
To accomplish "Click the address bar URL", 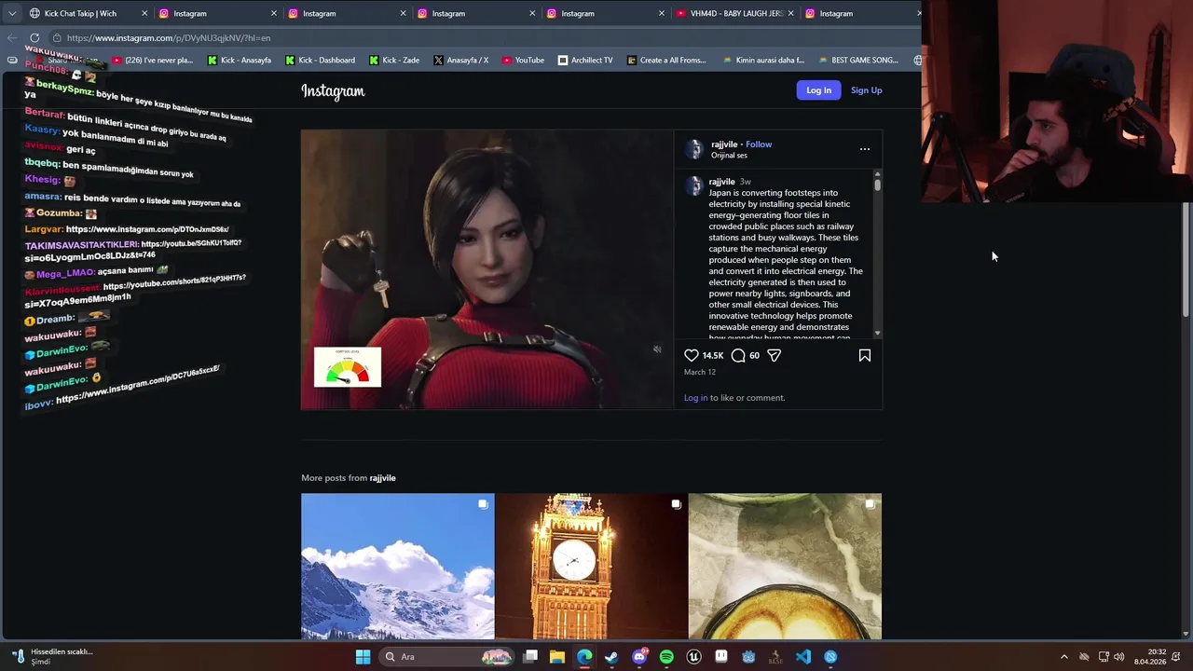I will tap(169, 38).
